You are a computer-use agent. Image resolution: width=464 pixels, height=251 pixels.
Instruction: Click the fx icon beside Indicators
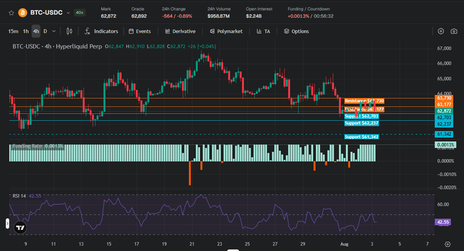87,31
